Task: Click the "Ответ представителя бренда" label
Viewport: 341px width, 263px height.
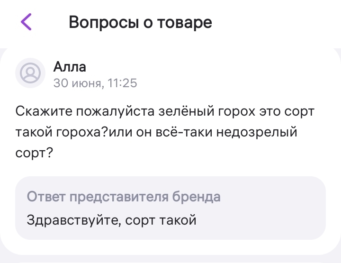Action: pos(124,197)
